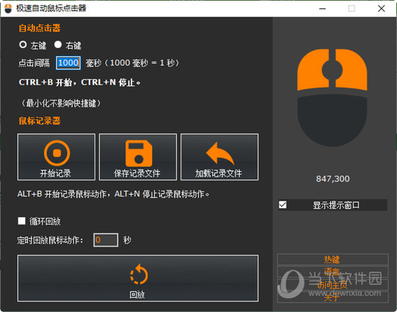Select the 右键 radio button
This screenshot has width=397, height=312.
58,44
